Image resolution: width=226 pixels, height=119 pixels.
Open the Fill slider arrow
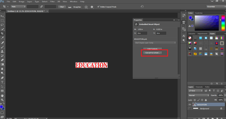tap(225, 100)
